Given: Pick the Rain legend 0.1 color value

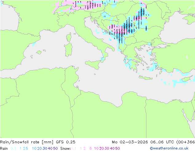Looking at the screenshot, I should (x=13, y=149).
